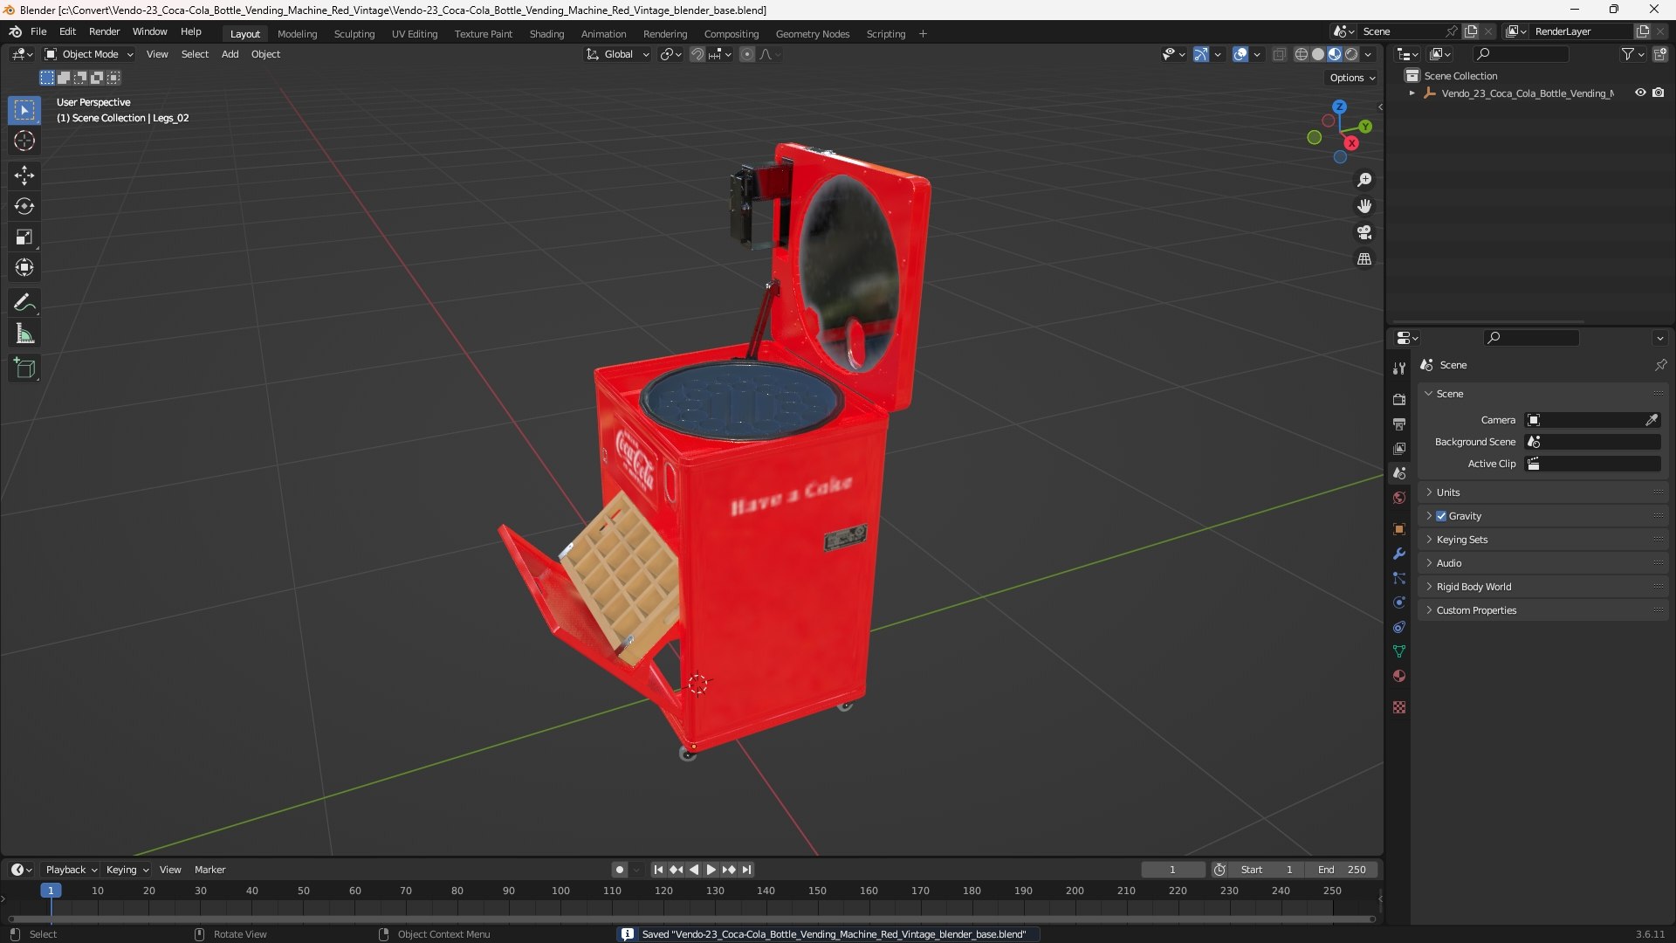Play the animation forward

tap(711, 870)
